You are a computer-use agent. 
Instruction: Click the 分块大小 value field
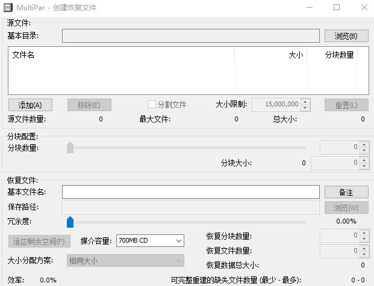[335, 163]
